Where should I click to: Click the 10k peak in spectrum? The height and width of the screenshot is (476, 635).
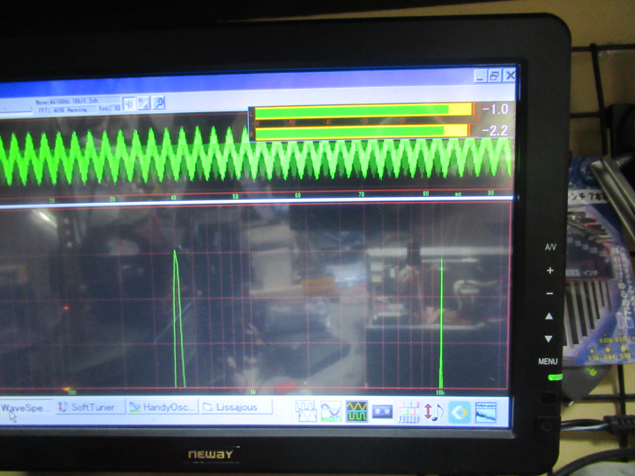pyautogui.click(x=441, y=310)
